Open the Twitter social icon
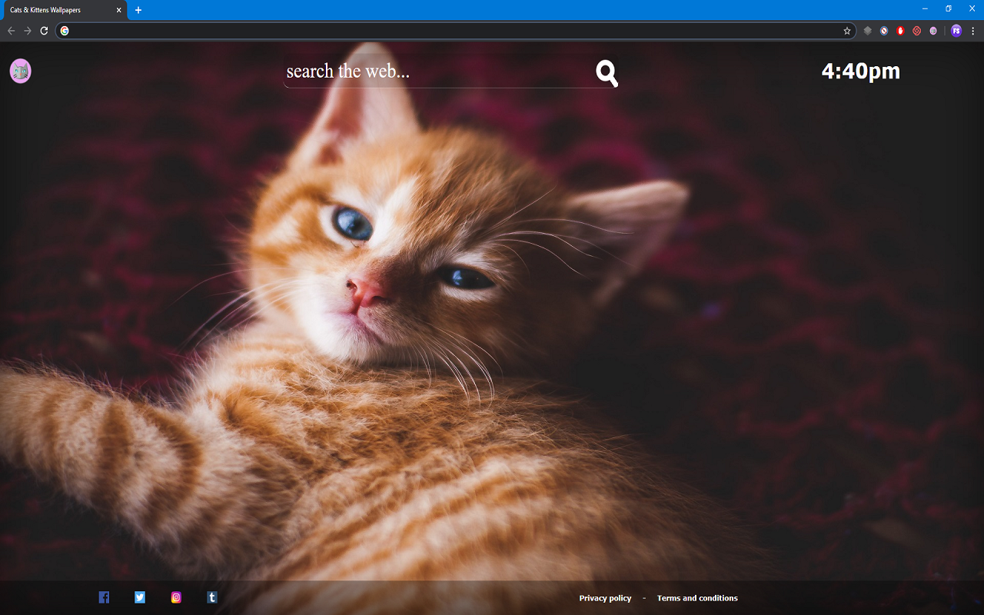The image size is (984, 615). (139, 597)
